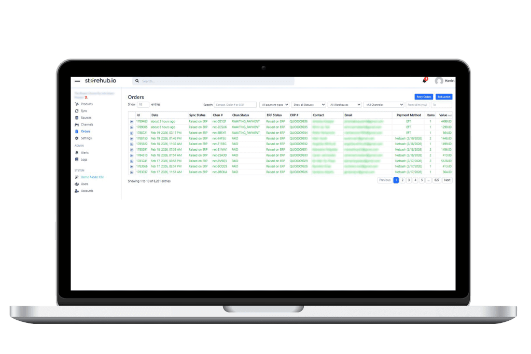Open the notifications bell icon
This screenshot has width=531, height=354.
(425, 81)
